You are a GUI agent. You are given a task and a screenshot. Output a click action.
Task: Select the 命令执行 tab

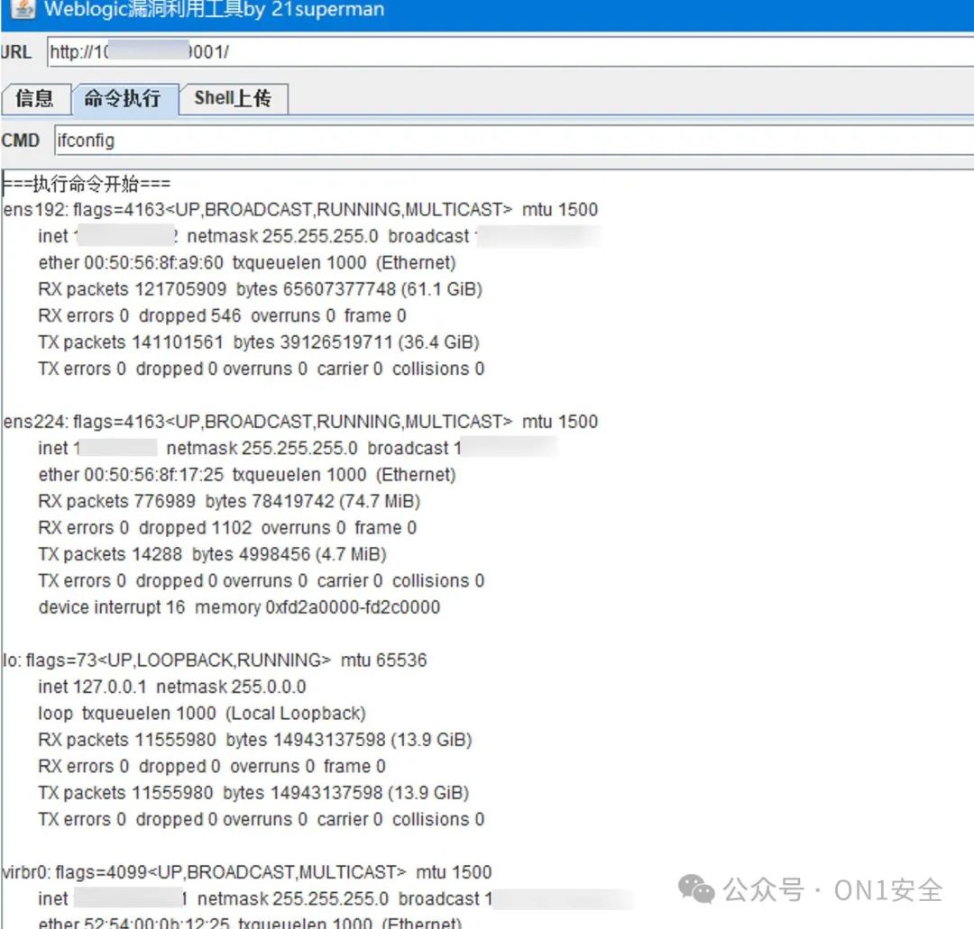pyautogui.click(x=124, y=99)
